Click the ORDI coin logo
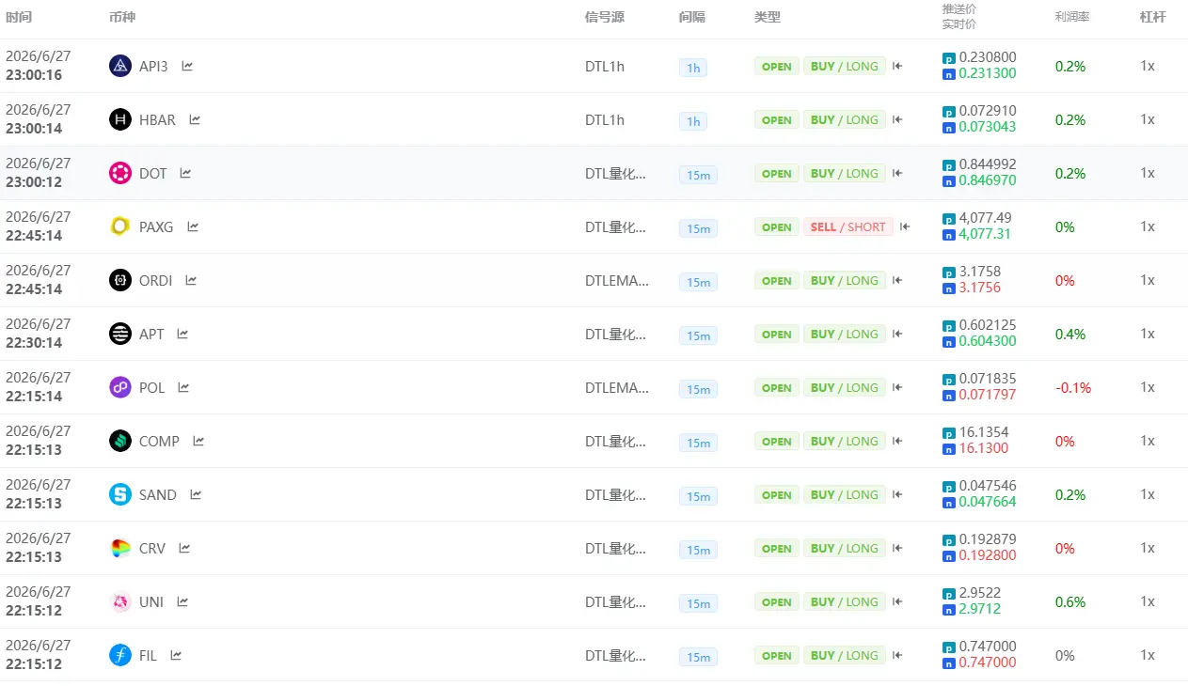 (x=120, y=280)
